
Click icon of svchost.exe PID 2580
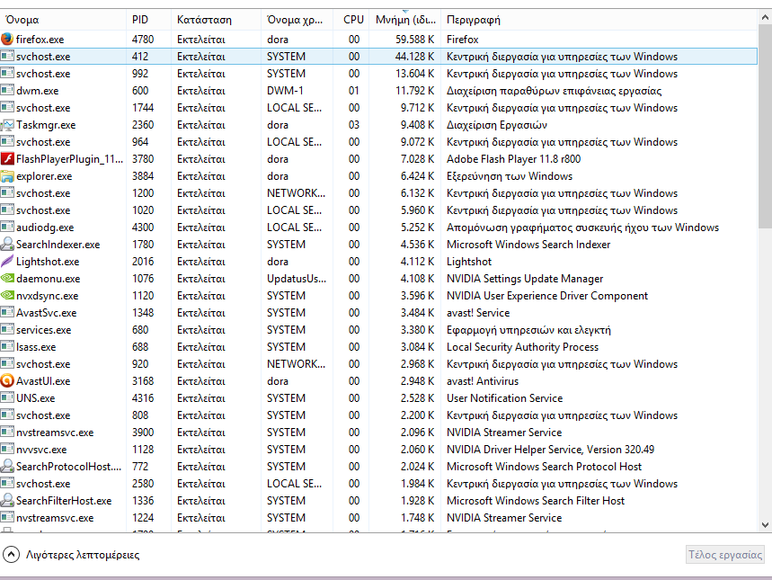click(x=7, y=484)
